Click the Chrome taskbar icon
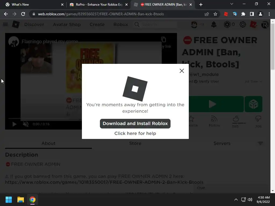275x206 pixels. [x=32, y=200]
